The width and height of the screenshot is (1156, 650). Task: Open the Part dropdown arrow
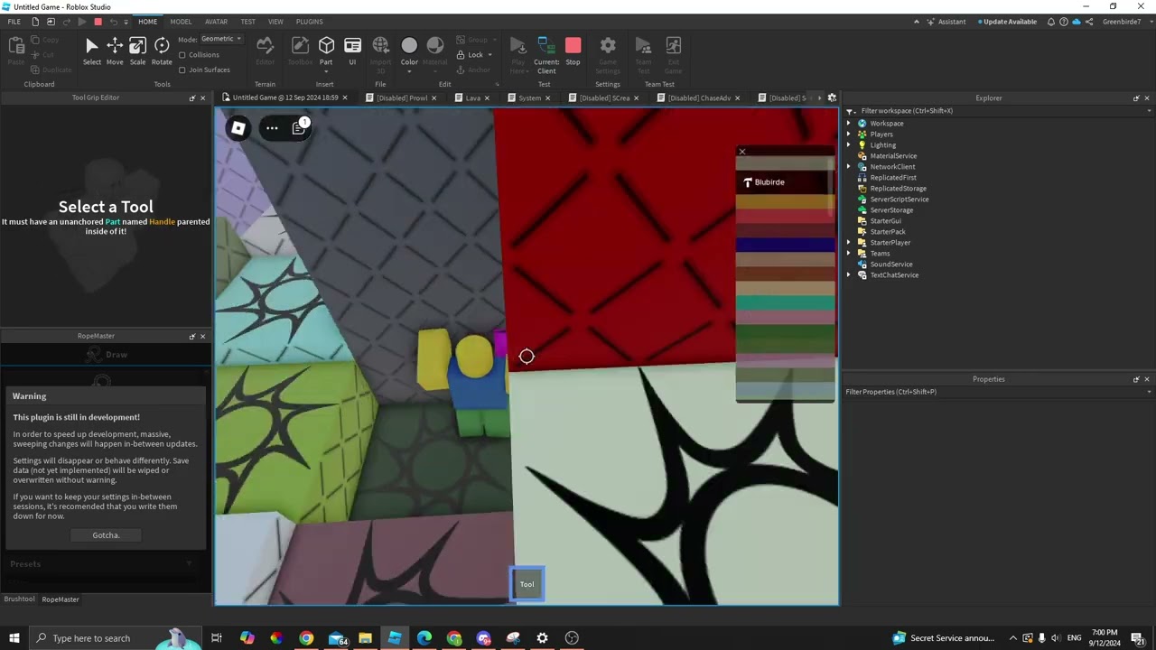click(326, 71)
